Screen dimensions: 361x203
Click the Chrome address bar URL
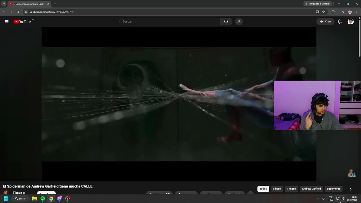[51, 12]
